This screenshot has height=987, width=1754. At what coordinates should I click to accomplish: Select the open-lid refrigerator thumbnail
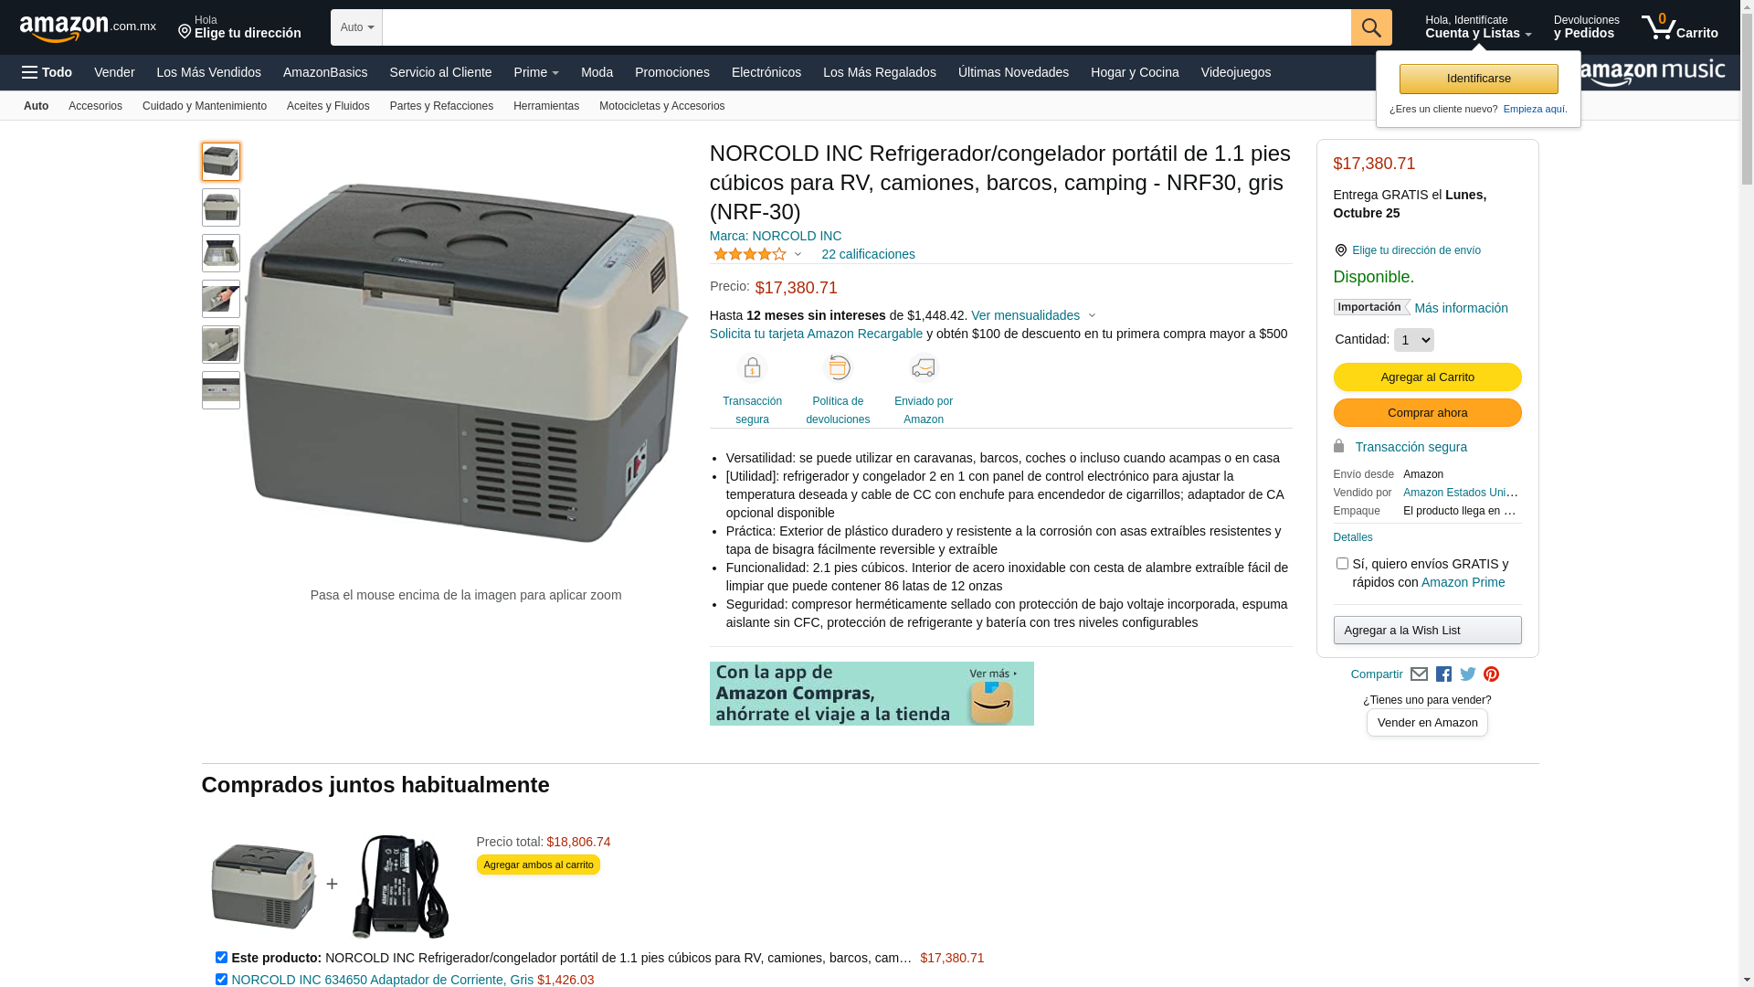[221, 253]
